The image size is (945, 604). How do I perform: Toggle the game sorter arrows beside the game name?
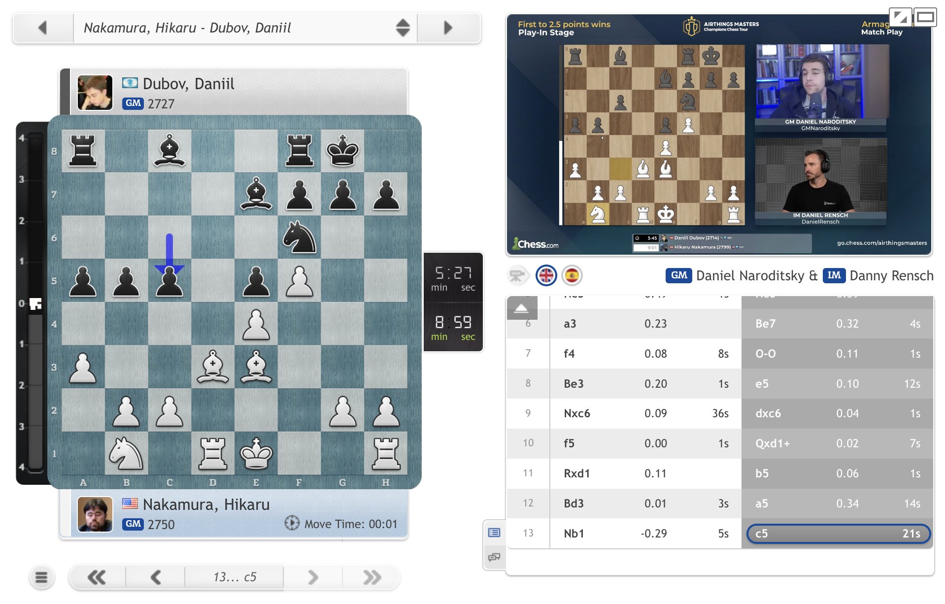point(402,28)
